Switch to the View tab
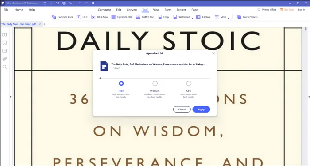 point(156,10)
